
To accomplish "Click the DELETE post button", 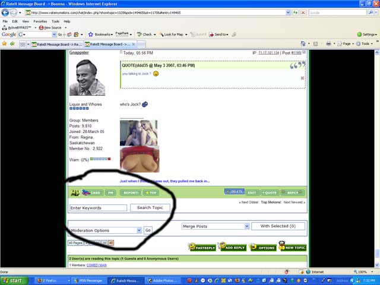I will (235, 192).
